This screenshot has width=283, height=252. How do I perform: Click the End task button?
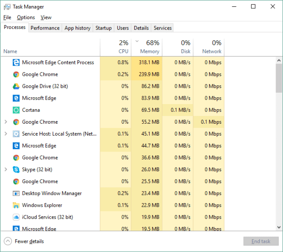(261, 241)
